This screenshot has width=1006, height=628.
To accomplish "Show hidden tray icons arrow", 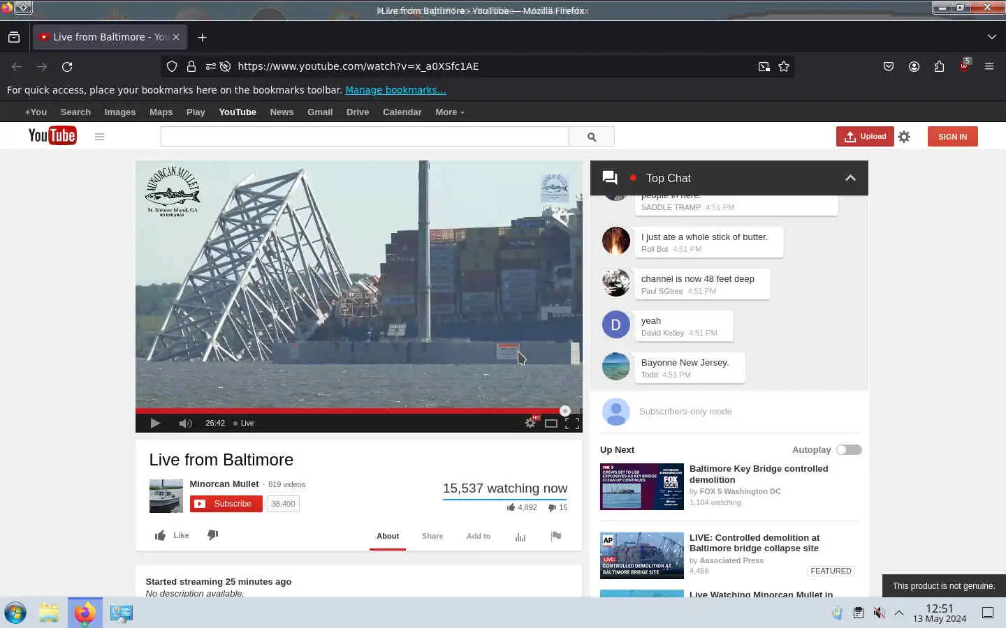I will tap(899, 613).
